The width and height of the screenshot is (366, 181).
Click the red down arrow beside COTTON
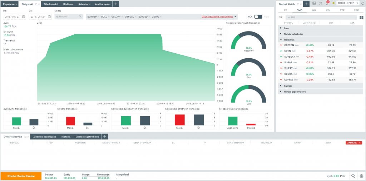point(281,45)
